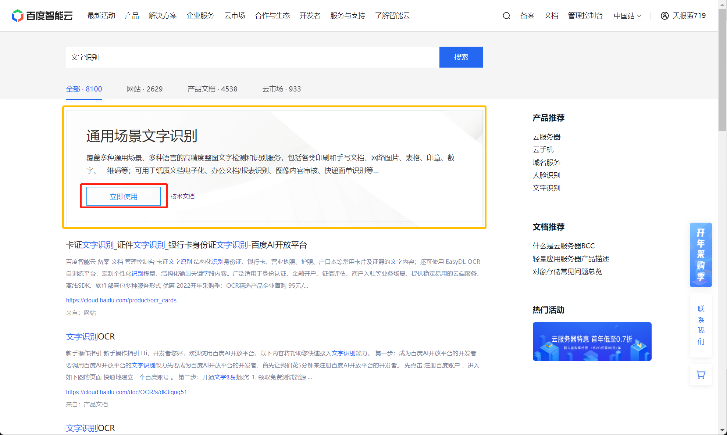
Task: Open the 天很蓝719 account menu
Action: pyautogui.click(x=689, y=16)
